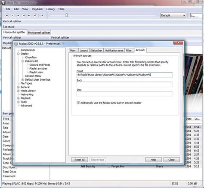Select Context Menu tree item
The width and height of the screenshot is (204, 188).
pos(33,76)
